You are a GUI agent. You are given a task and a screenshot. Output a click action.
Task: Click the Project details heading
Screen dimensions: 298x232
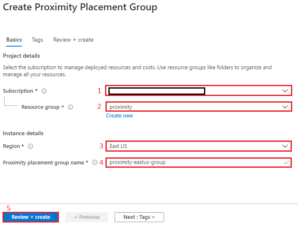pos(21,56)
